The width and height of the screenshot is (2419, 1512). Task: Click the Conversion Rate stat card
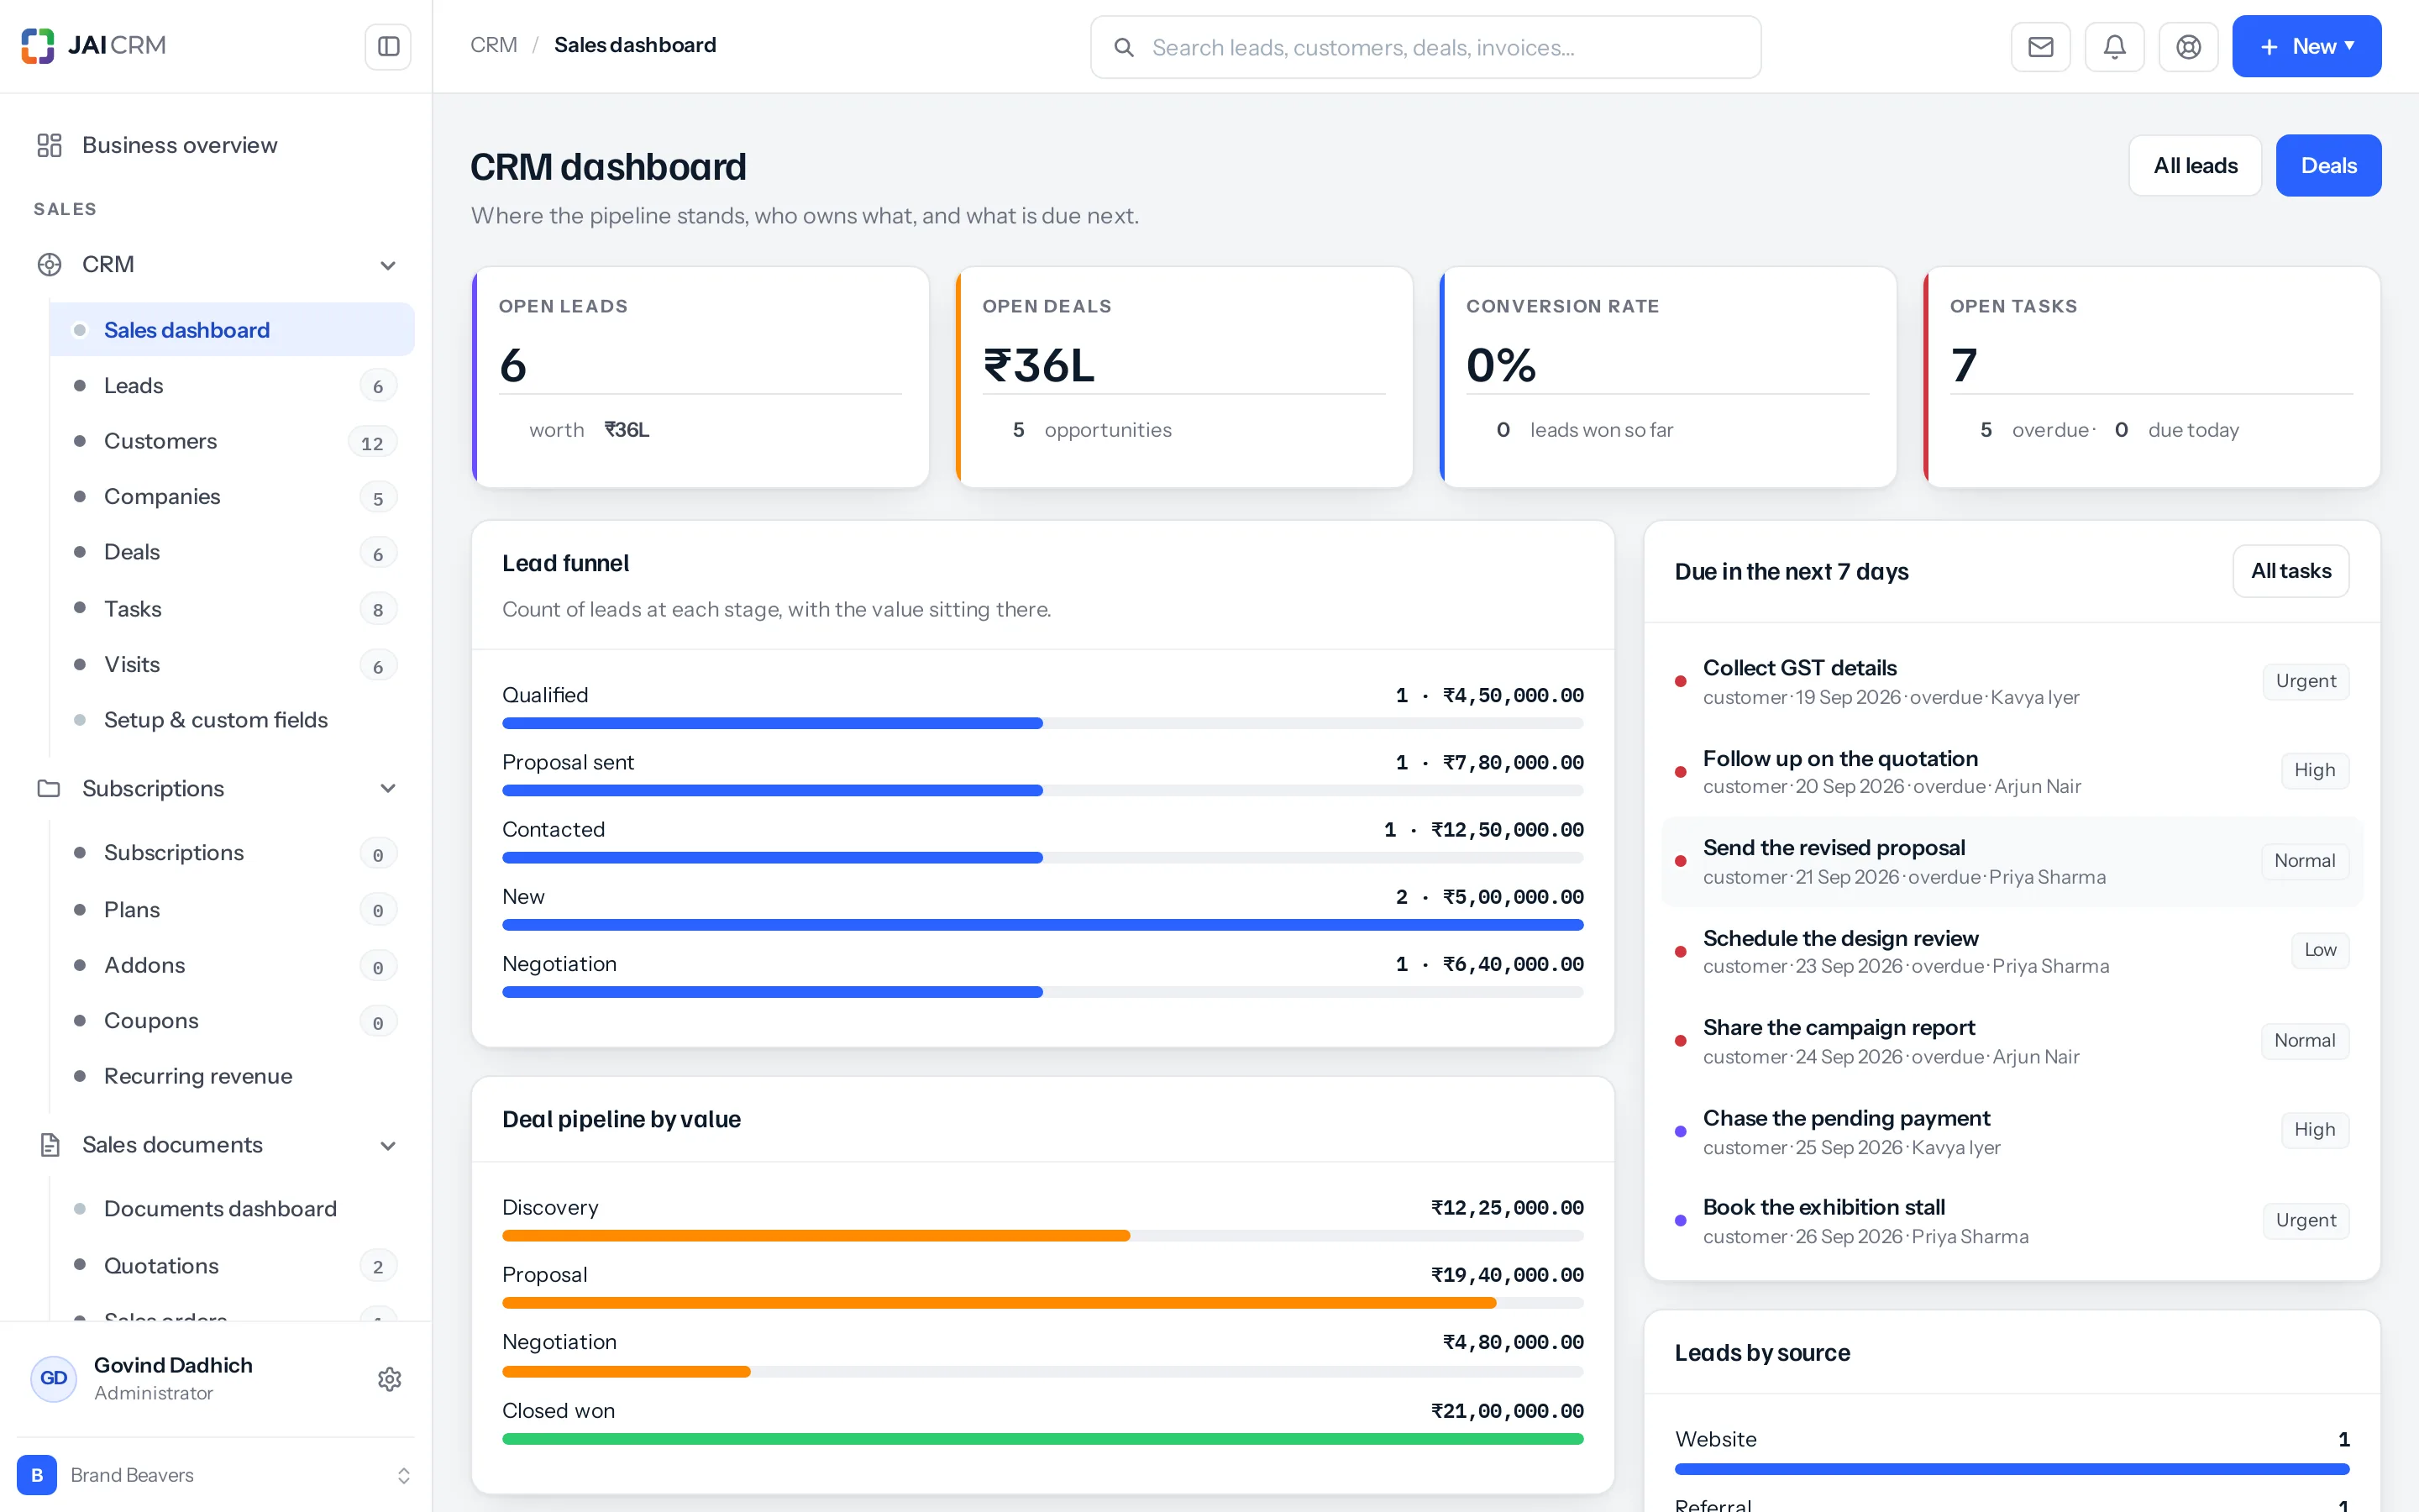point(1668,377)
